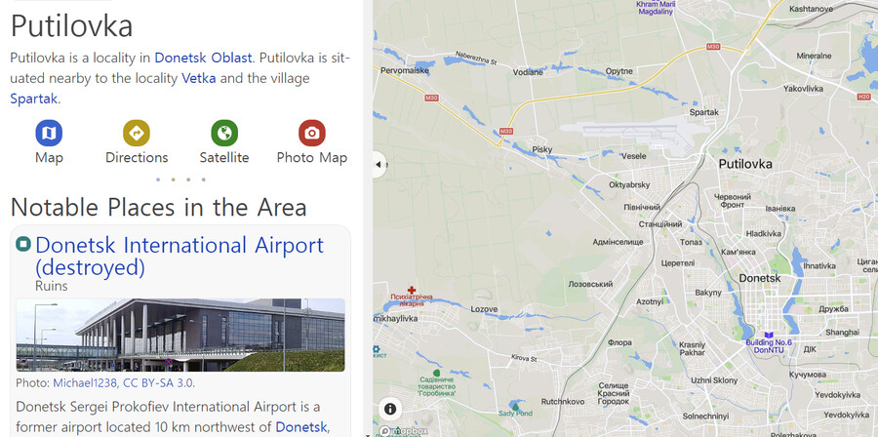Click the red hospital cross marker
This screenshot has width=878, height=437.
(x=412, y=290)
